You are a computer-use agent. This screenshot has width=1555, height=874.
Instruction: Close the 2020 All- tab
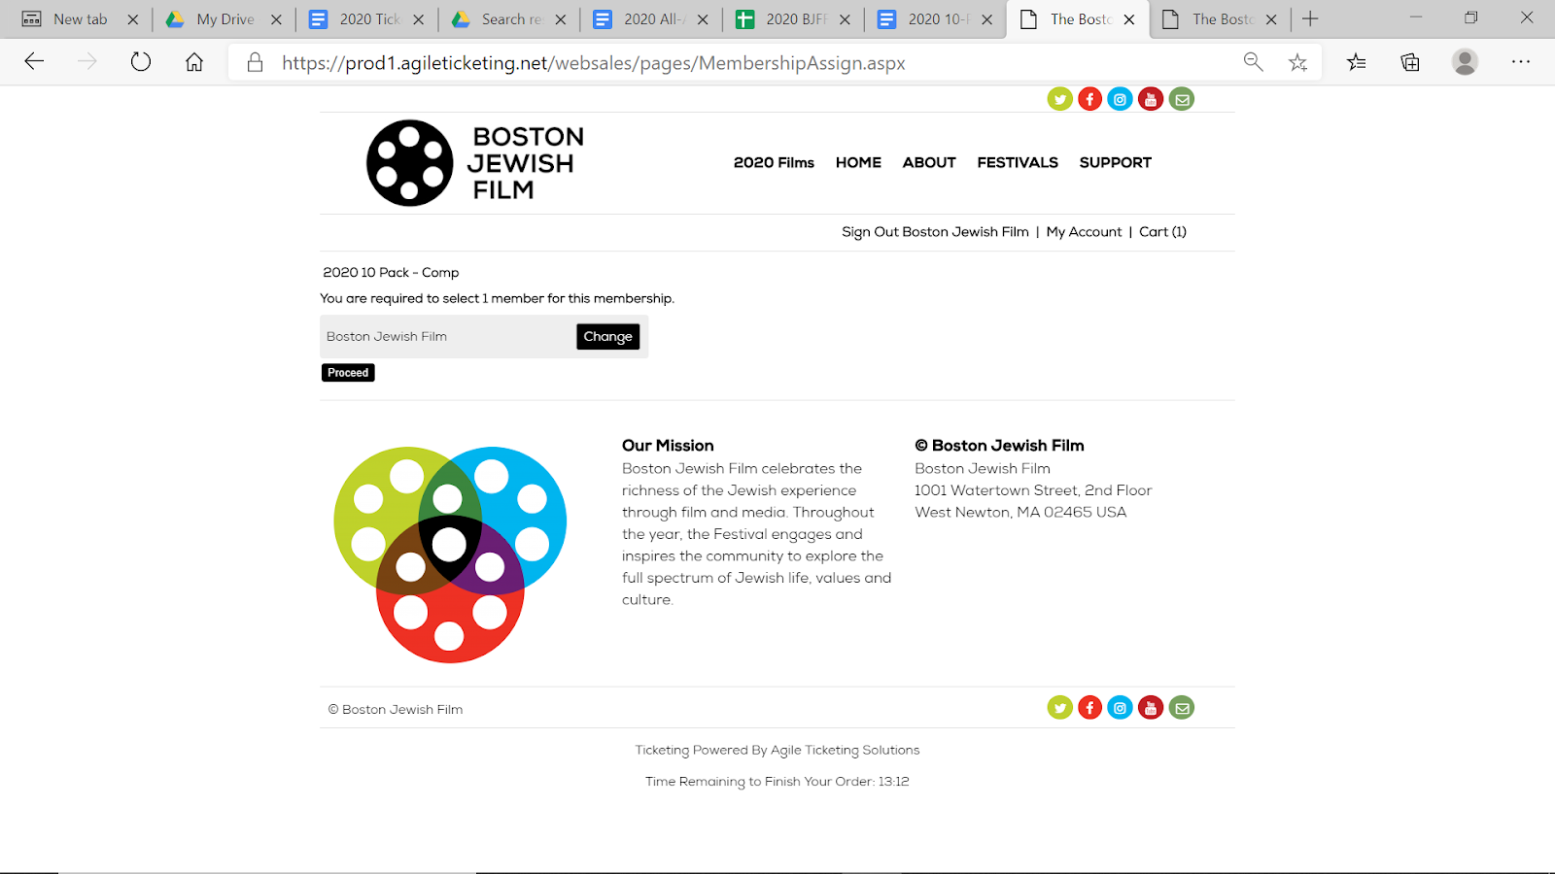(703, 19)
